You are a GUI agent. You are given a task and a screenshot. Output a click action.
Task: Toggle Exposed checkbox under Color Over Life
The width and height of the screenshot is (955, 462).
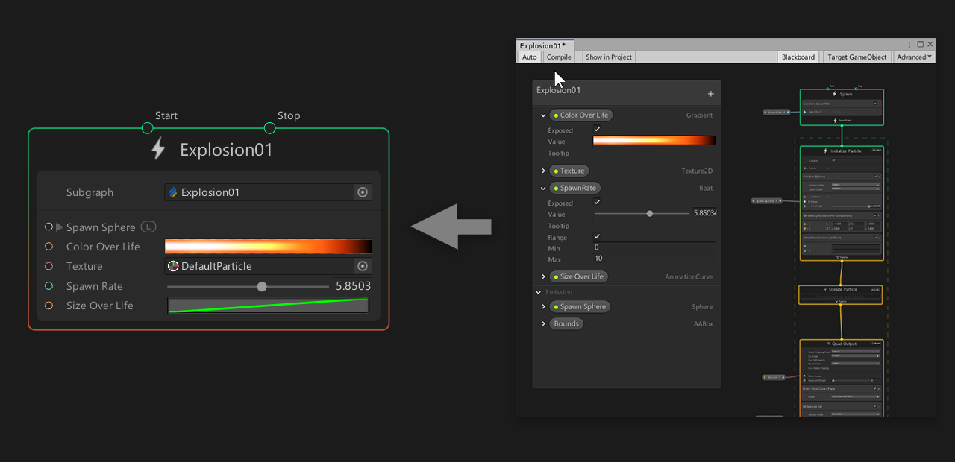click(597, 130)
